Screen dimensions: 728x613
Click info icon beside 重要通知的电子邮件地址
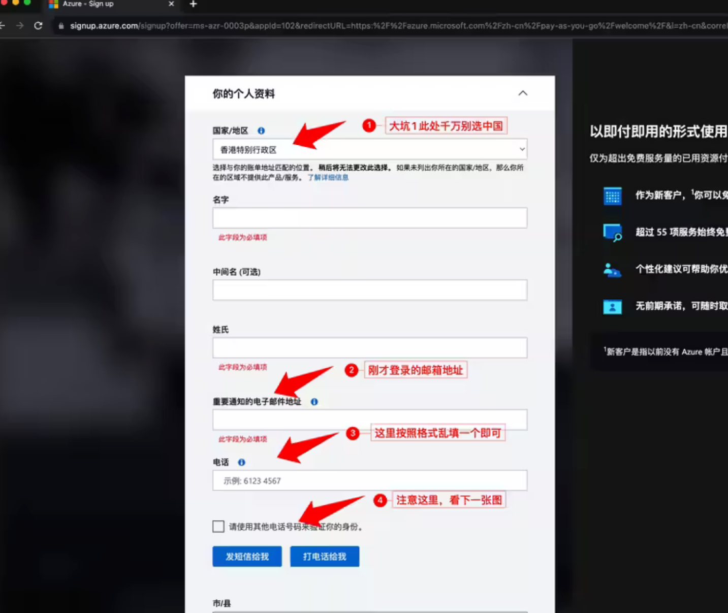coord(314,402)
